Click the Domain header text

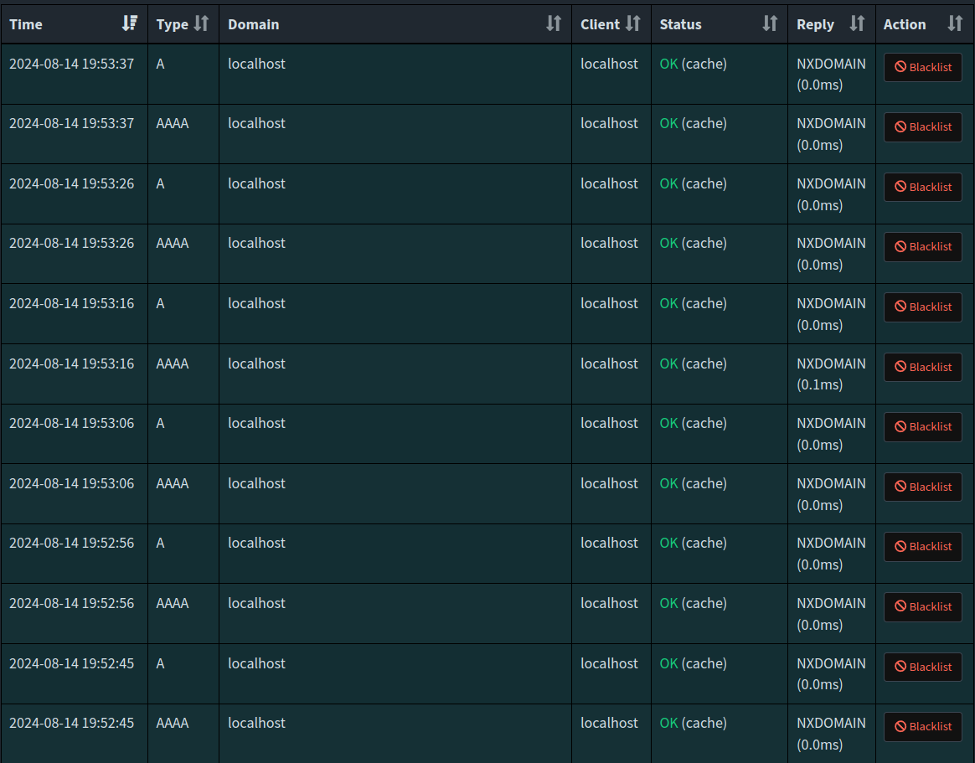[254, 24]
